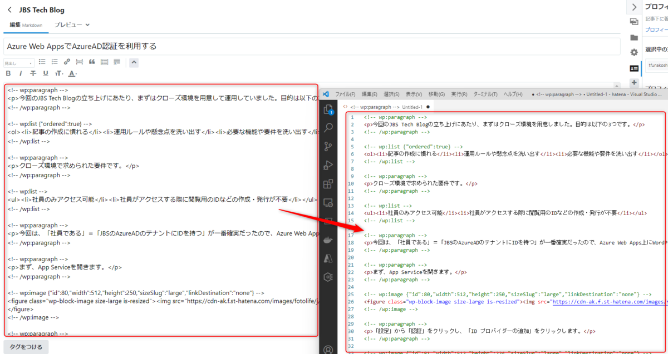This screenshot has width=668, height=354.
Task: Open the VS Code Explorer view
Action: 328,110
